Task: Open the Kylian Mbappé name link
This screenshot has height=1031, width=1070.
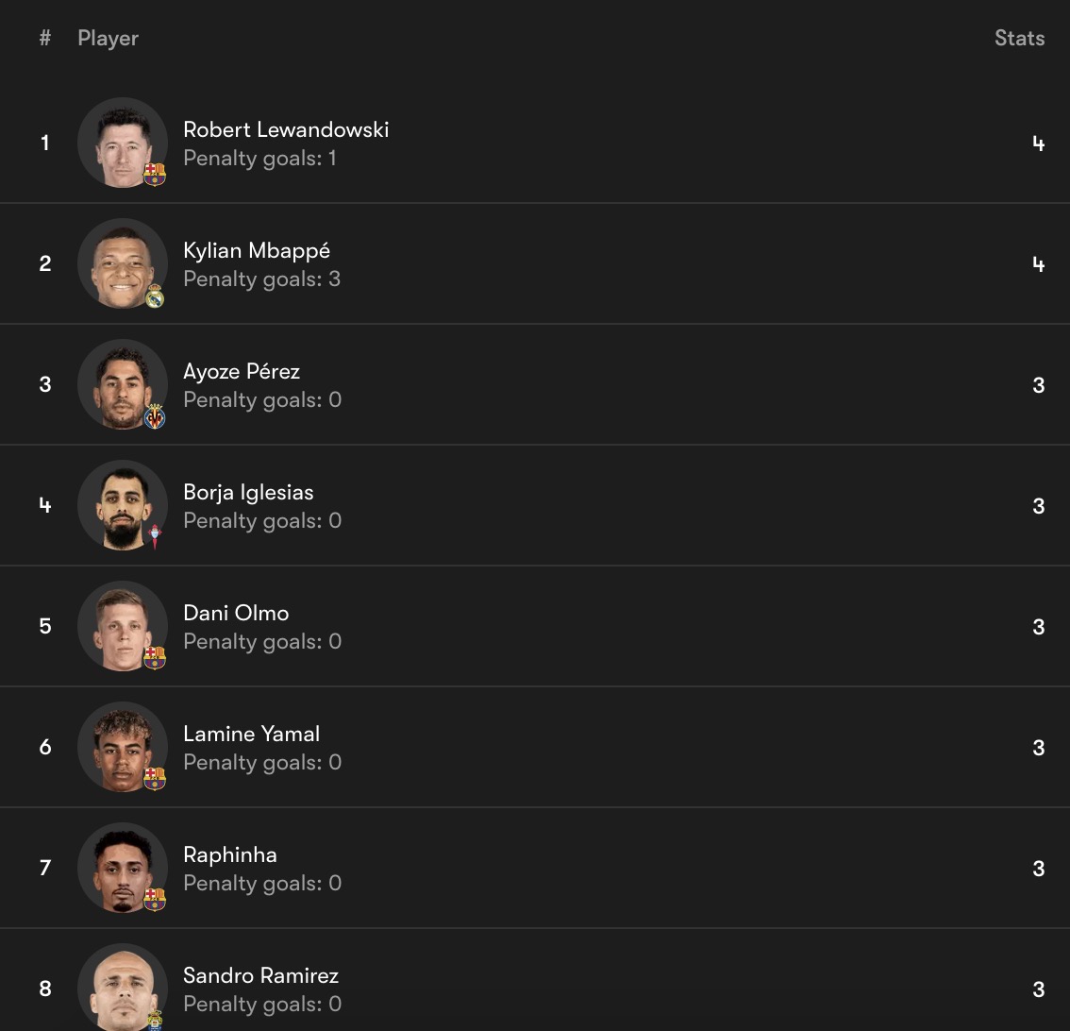Action: tap(257, 251)
